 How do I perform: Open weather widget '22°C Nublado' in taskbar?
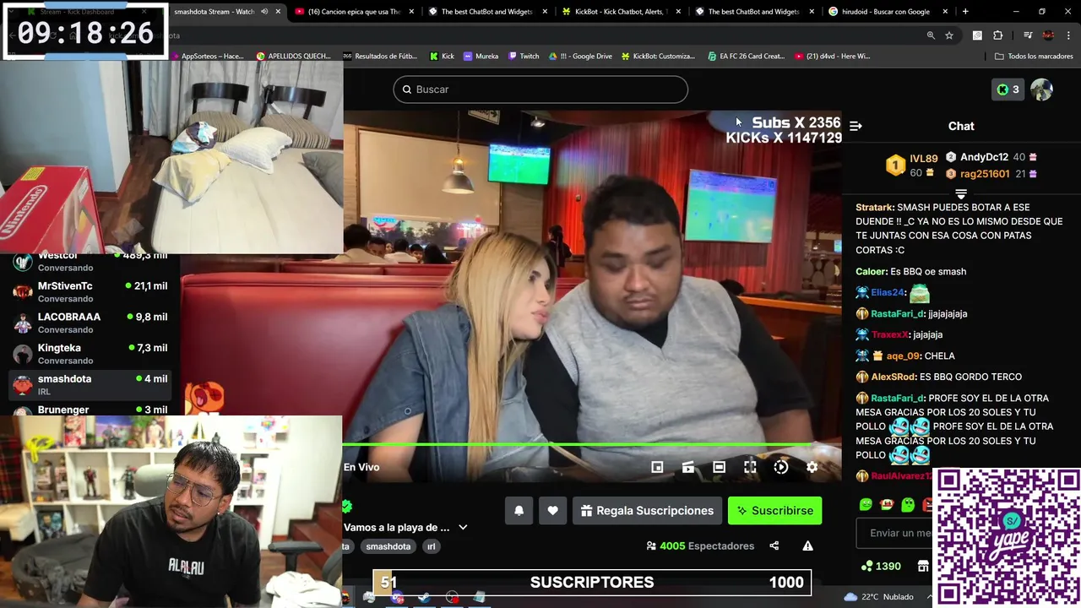pos(879,597)
